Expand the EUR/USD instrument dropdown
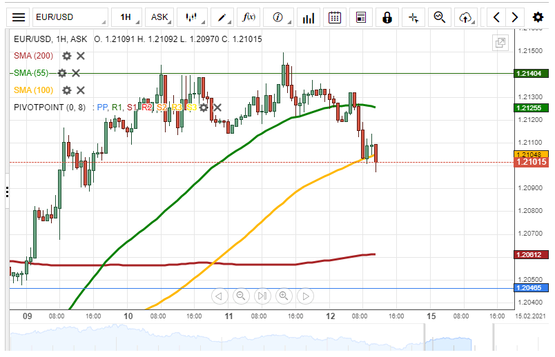This screenshot has width=555, height=357. 69,17
